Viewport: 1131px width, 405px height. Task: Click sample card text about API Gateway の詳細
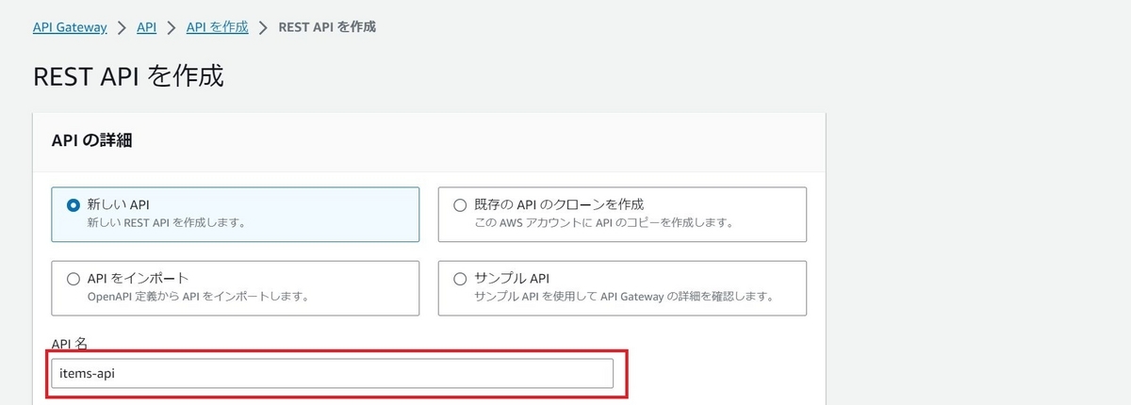pos(623,297)
